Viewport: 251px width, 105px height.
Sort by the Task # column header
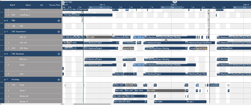[x=12, y=5]
